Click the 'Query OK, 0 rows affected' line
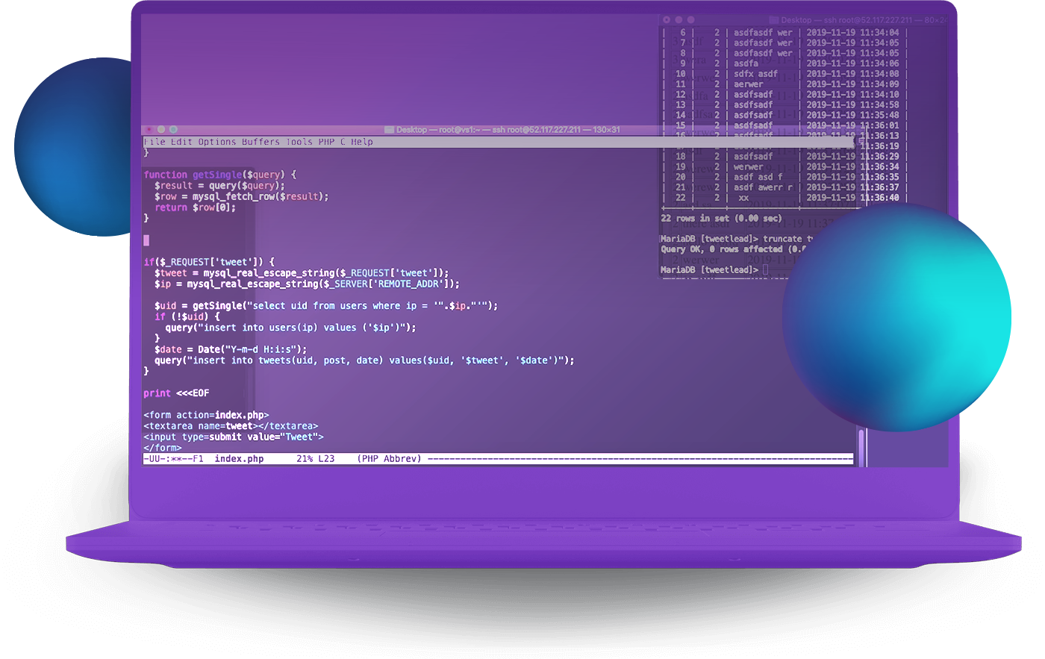 coord(734,249)
